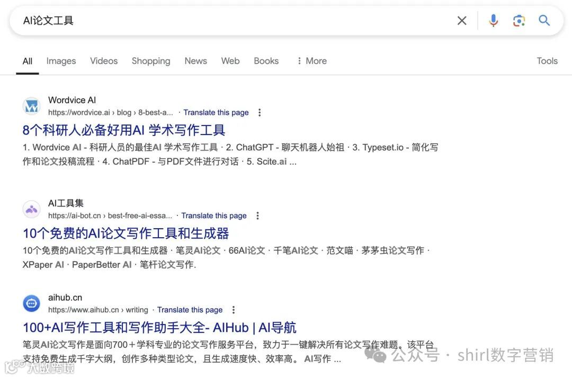
Task: Run the search with the magnifier icon
Action: click(544, 21)
